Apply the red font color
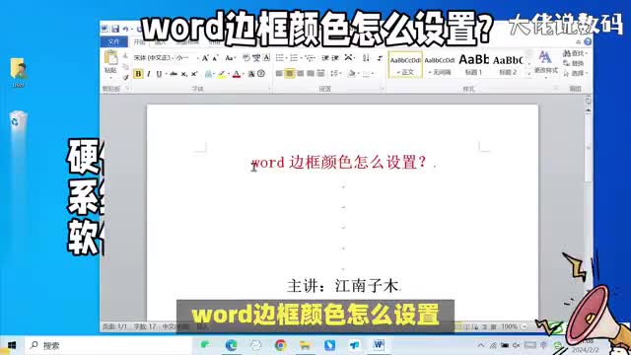 click(237, 74)
